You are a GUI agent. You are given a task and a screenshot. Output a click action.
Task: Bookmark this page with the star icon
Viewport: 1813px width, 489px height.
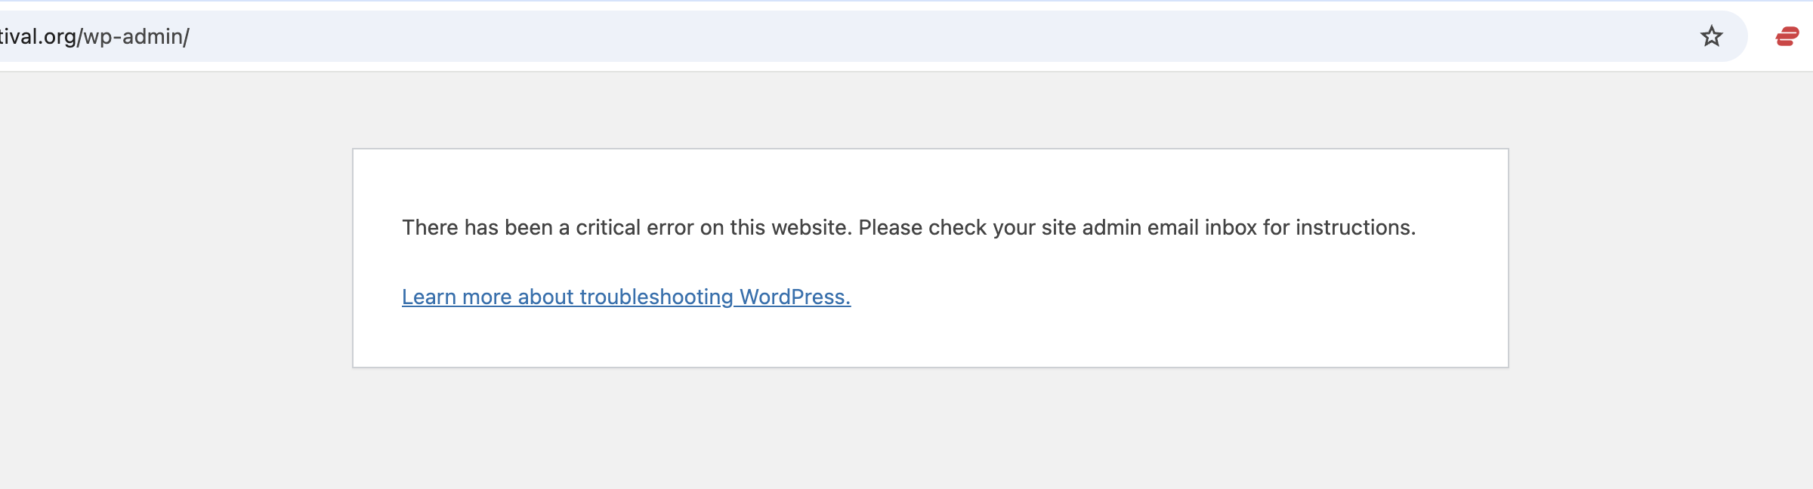1711,36
